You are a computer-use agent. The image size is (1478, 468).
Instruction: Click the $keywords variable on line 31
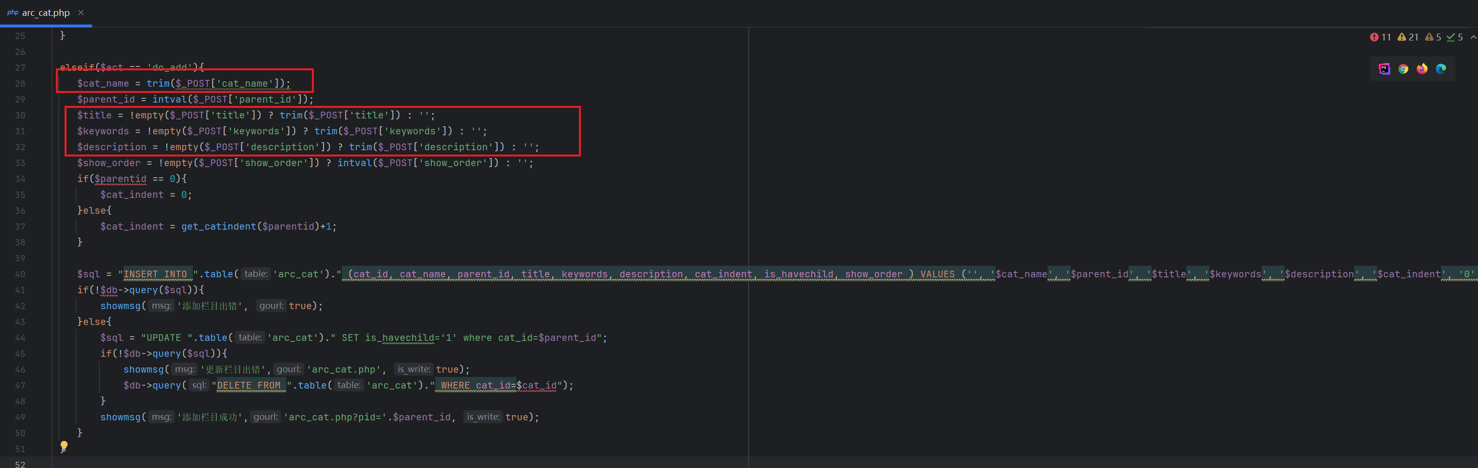coord(103,131)
